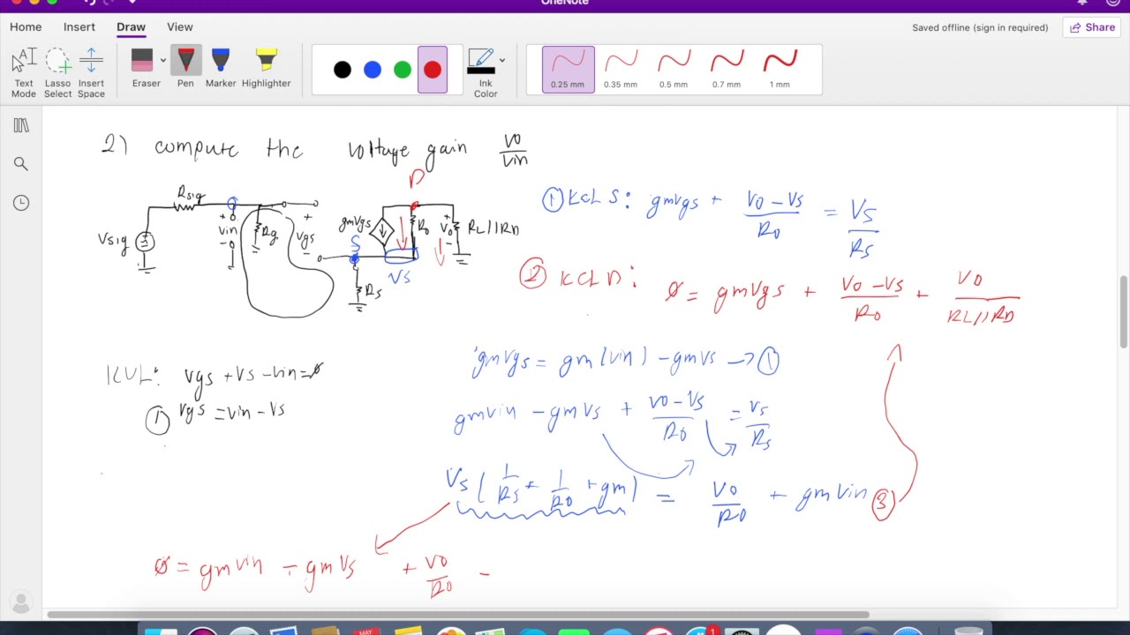The width and height of the screenshot is (1130, 635).
Task: Open the Insert tab
Action: 79,27
